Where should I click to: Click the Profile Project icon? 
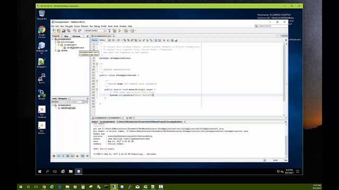[132, 31]
